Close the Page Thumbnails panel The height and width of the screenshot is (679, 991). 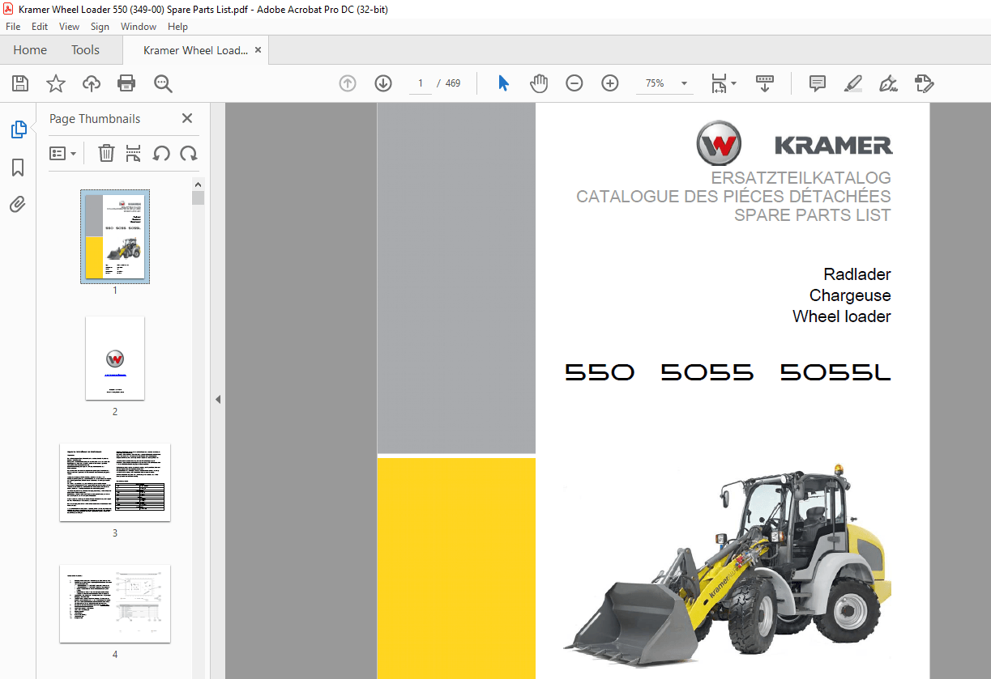(x=187, y=118)
